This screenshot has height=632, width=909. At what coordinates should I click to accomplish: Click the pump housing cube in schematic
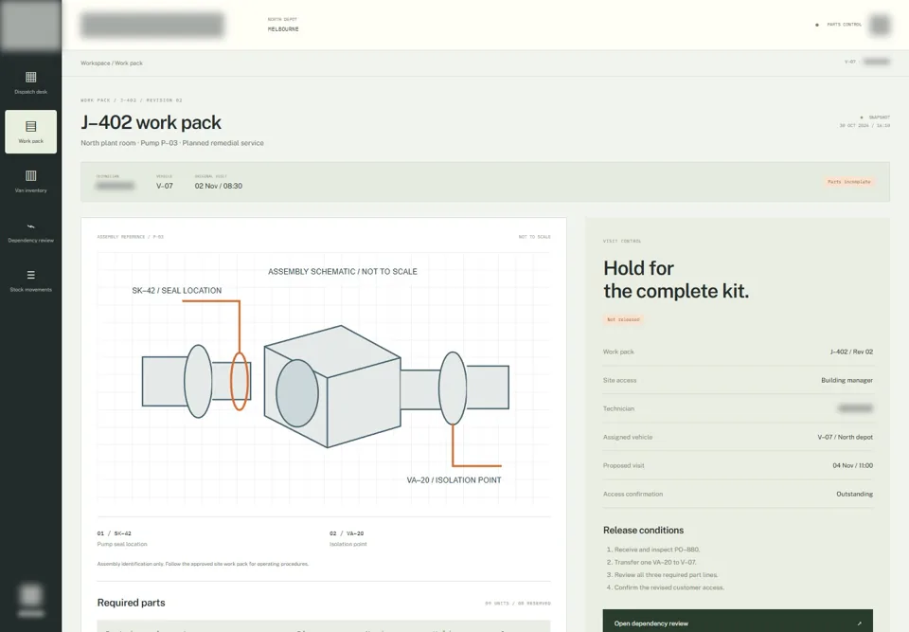(332, 387)
